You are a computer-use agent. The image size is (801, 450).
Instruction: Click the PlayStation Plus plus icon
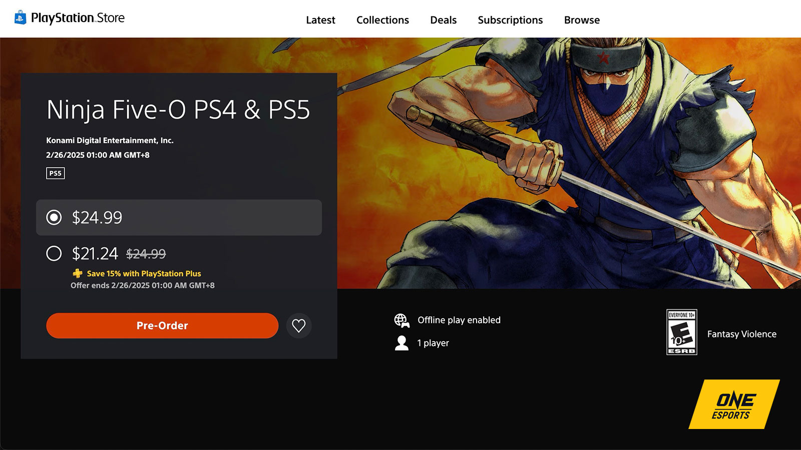pos(76,273)
